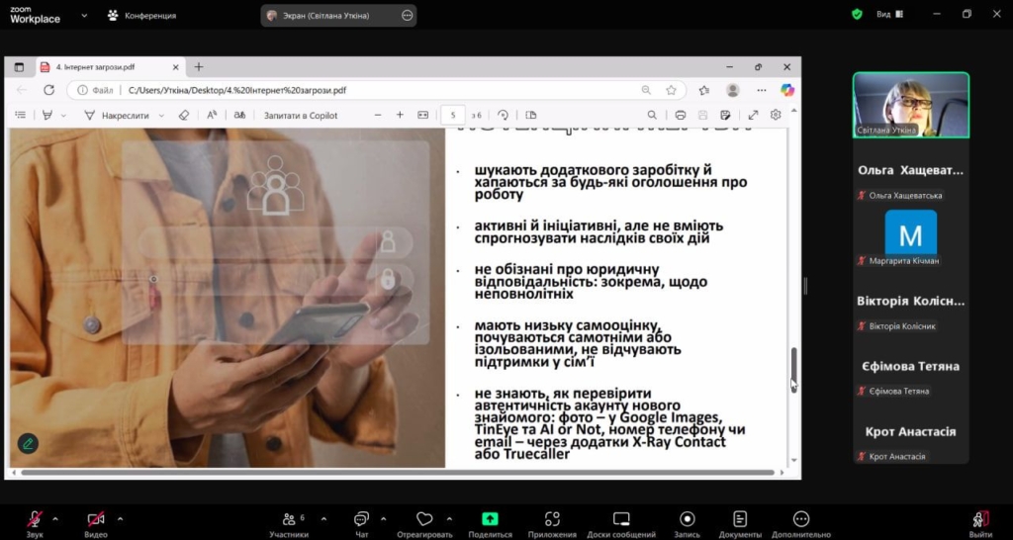Expand the View dropdown at top right
The width and height of the screenshot is (1013, 540).
coord(890,15)
